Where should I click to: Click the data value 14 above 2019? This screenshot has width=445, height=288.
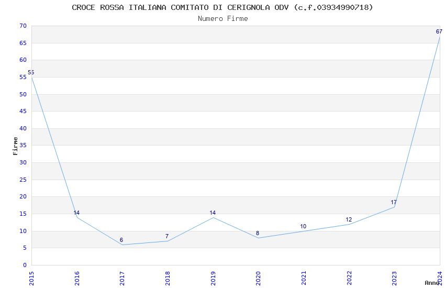213,213
